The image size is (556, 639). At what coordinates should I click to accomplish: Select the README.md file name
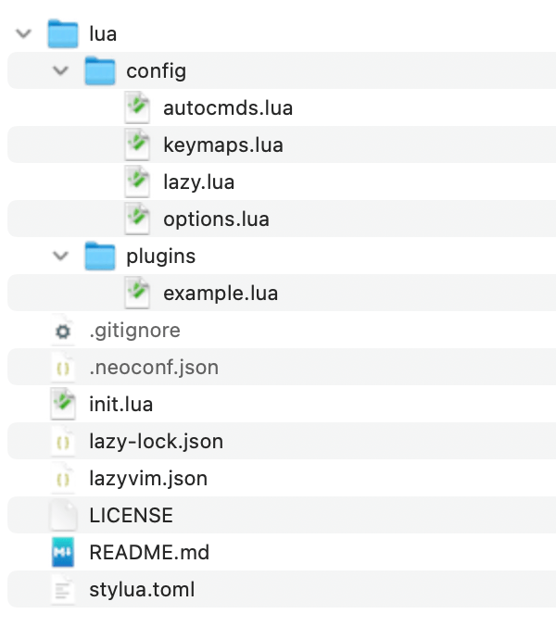149,553
